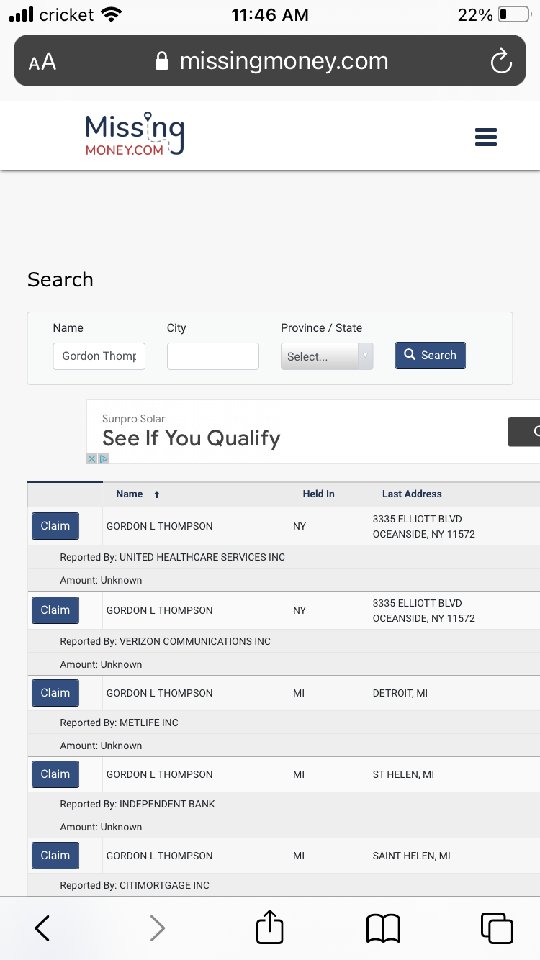Focus the City input field
Image resolution: width=540 pixels, height=960 pixels.
213,356
